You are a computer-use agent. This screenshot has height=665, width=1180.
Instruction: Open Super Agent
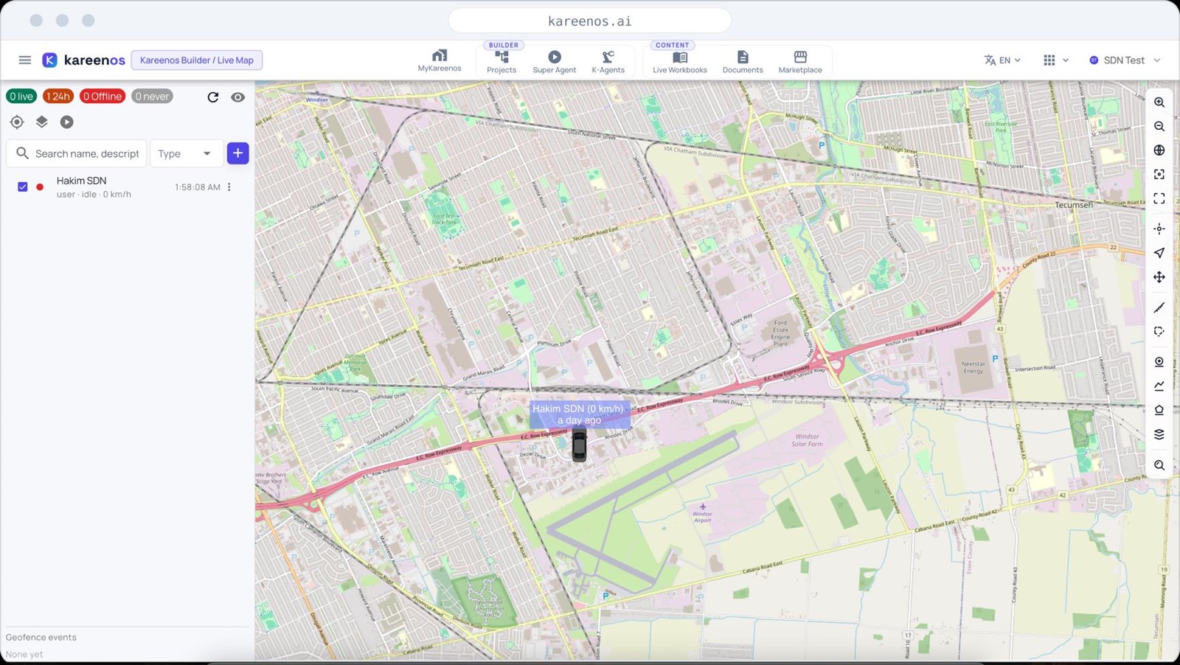click(x=555, y=62)
